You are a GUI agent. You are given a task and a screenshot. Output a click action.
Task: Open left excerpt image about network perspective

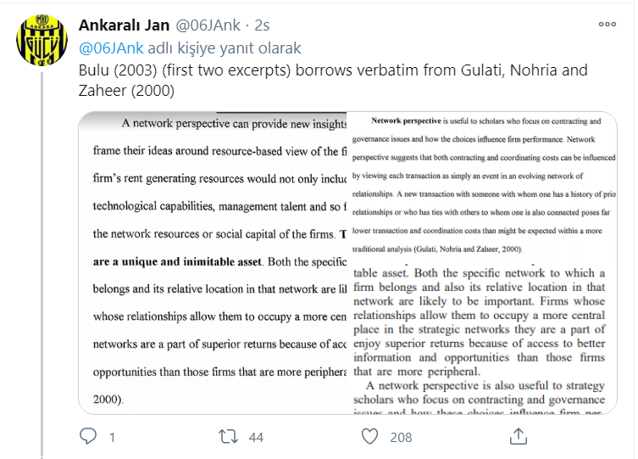(213, 263)
